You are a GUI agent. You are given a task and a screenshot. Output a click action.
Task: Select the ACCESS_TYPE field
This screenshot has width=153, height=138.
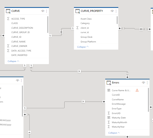pyautogui.click(x=18, y=19)
